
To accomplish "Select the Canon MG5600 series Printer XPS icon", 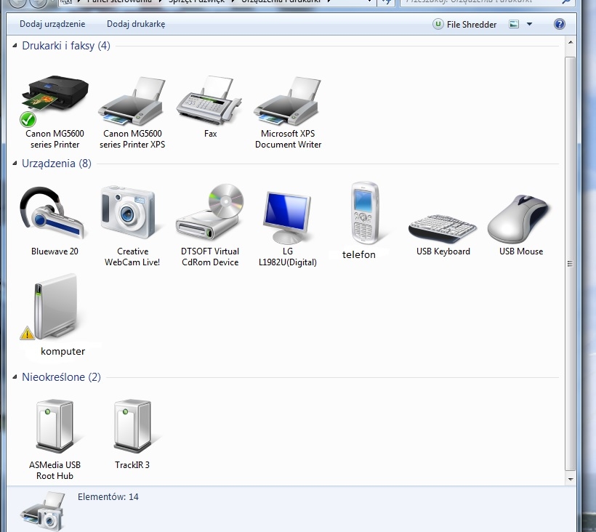I will coord(132,101).
